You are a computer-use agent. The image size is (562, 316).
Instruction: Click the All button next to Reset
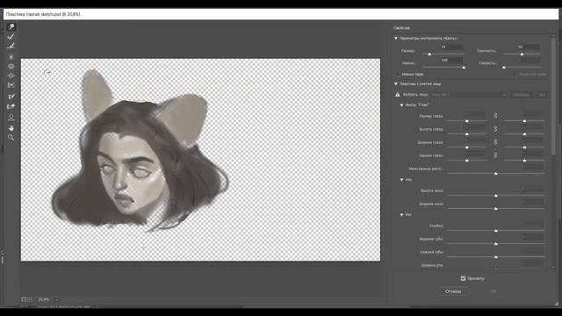pos(542,95)
